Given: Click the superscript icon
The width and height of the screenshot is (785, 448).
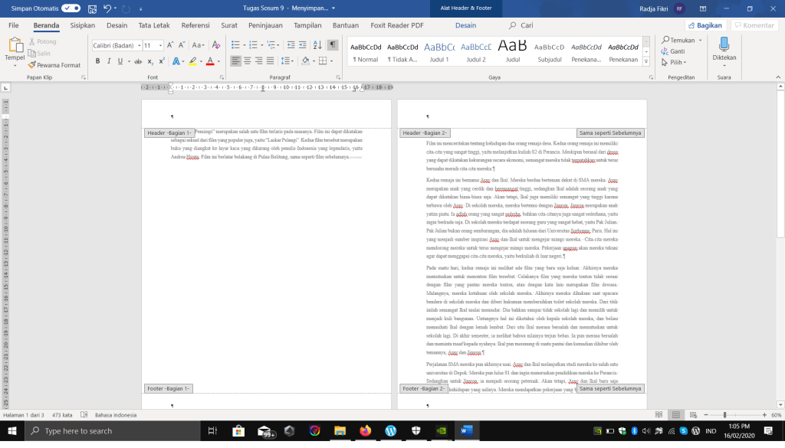Looking at the screenshot, I should pyautogui.click(x=160, y=61).
